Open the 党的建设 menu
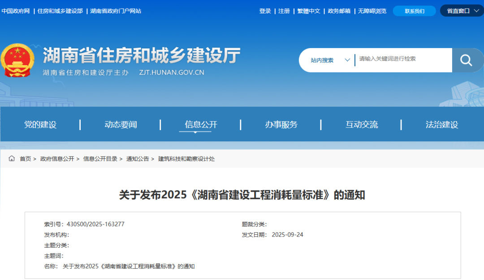 point(40,125)
